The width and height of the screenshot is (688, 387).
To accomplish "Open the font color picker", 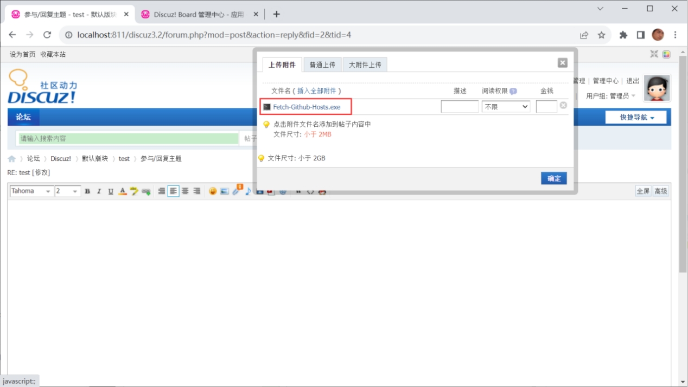I will (123, 191).
